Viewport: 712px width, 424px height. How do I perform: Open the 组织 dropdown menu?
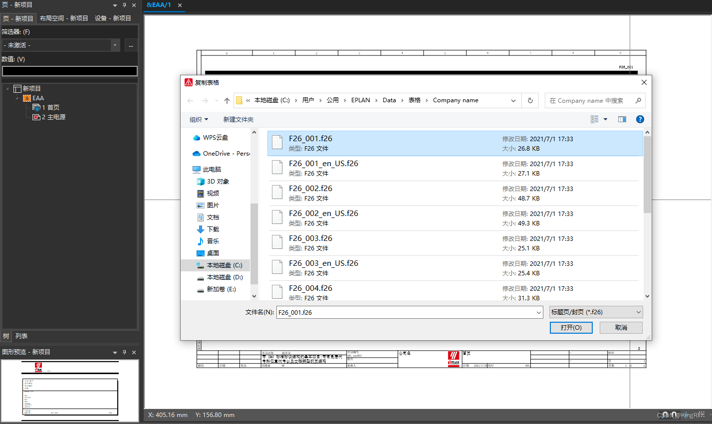[199, 120]
